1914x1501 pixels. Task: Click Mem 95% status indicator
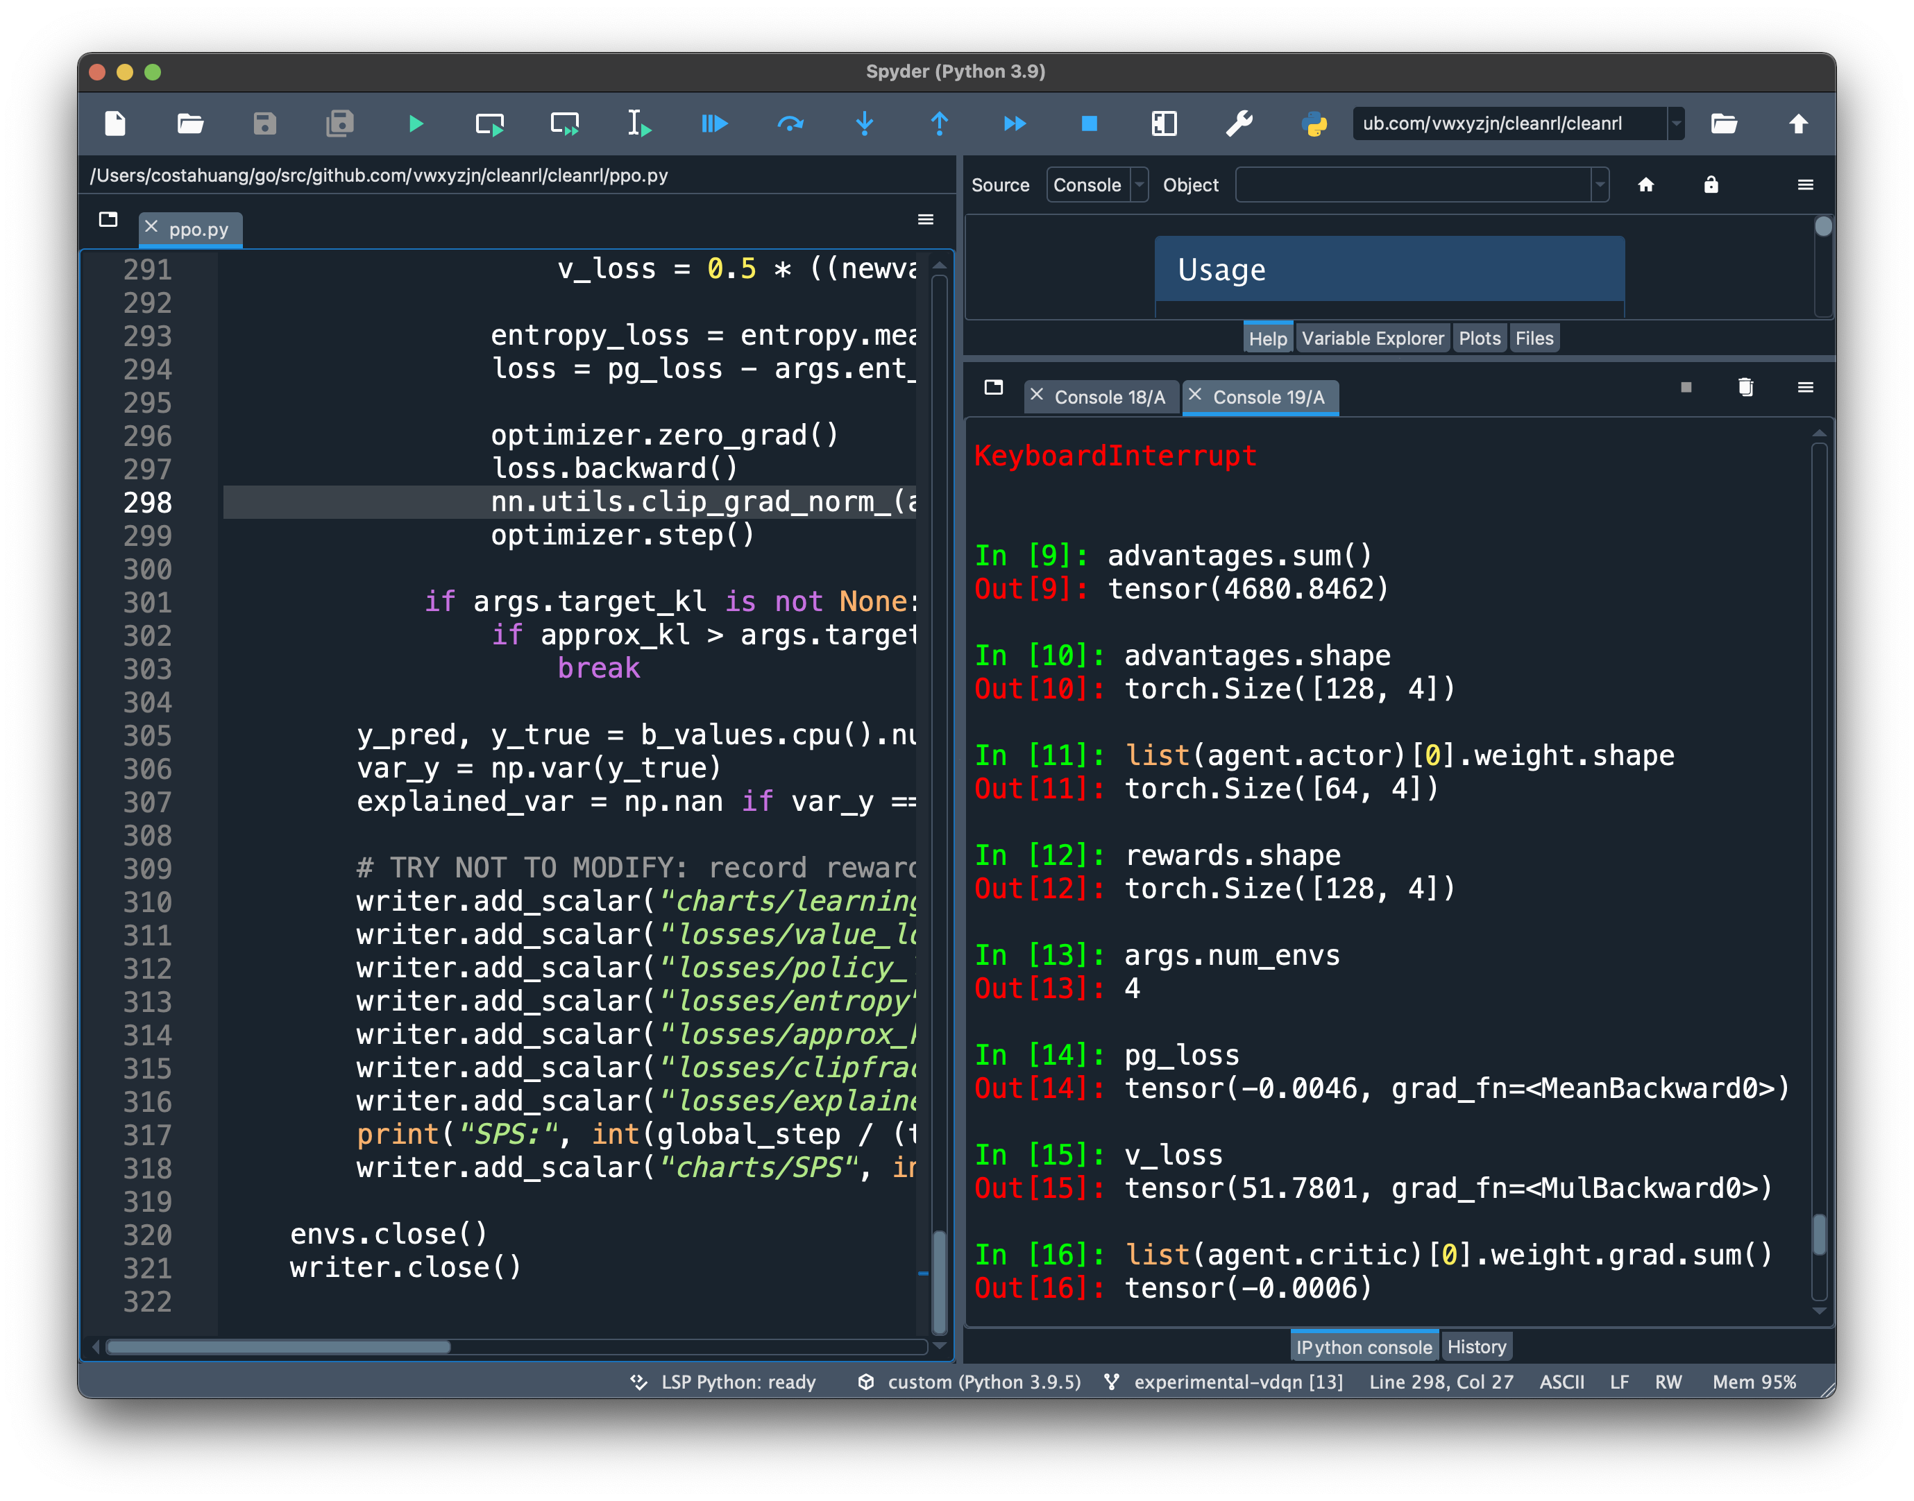(x=1754, y=1382)
